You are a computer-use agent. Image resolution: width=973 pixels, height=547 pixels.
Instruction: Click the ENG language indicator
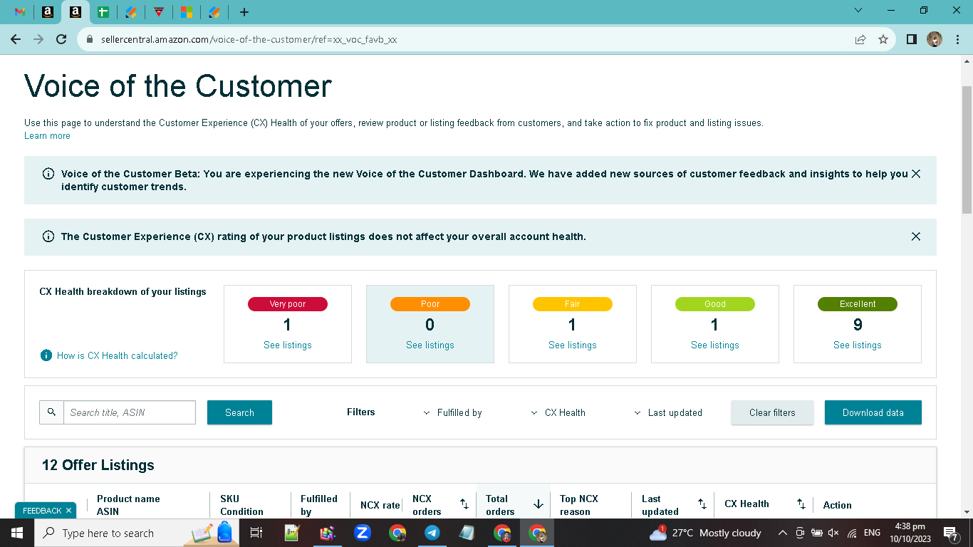pyautogui.click(x=872, y=533)
